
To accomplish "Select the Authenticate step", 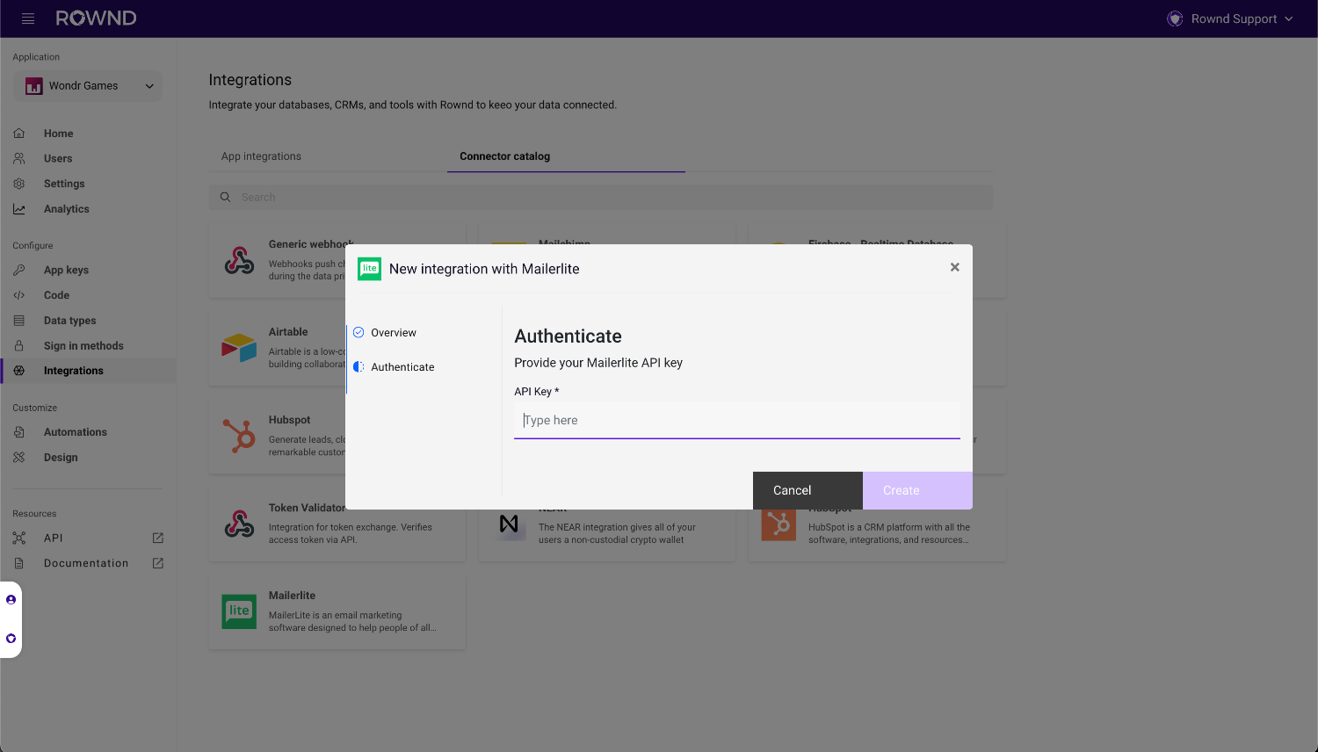I will point(402,367).
